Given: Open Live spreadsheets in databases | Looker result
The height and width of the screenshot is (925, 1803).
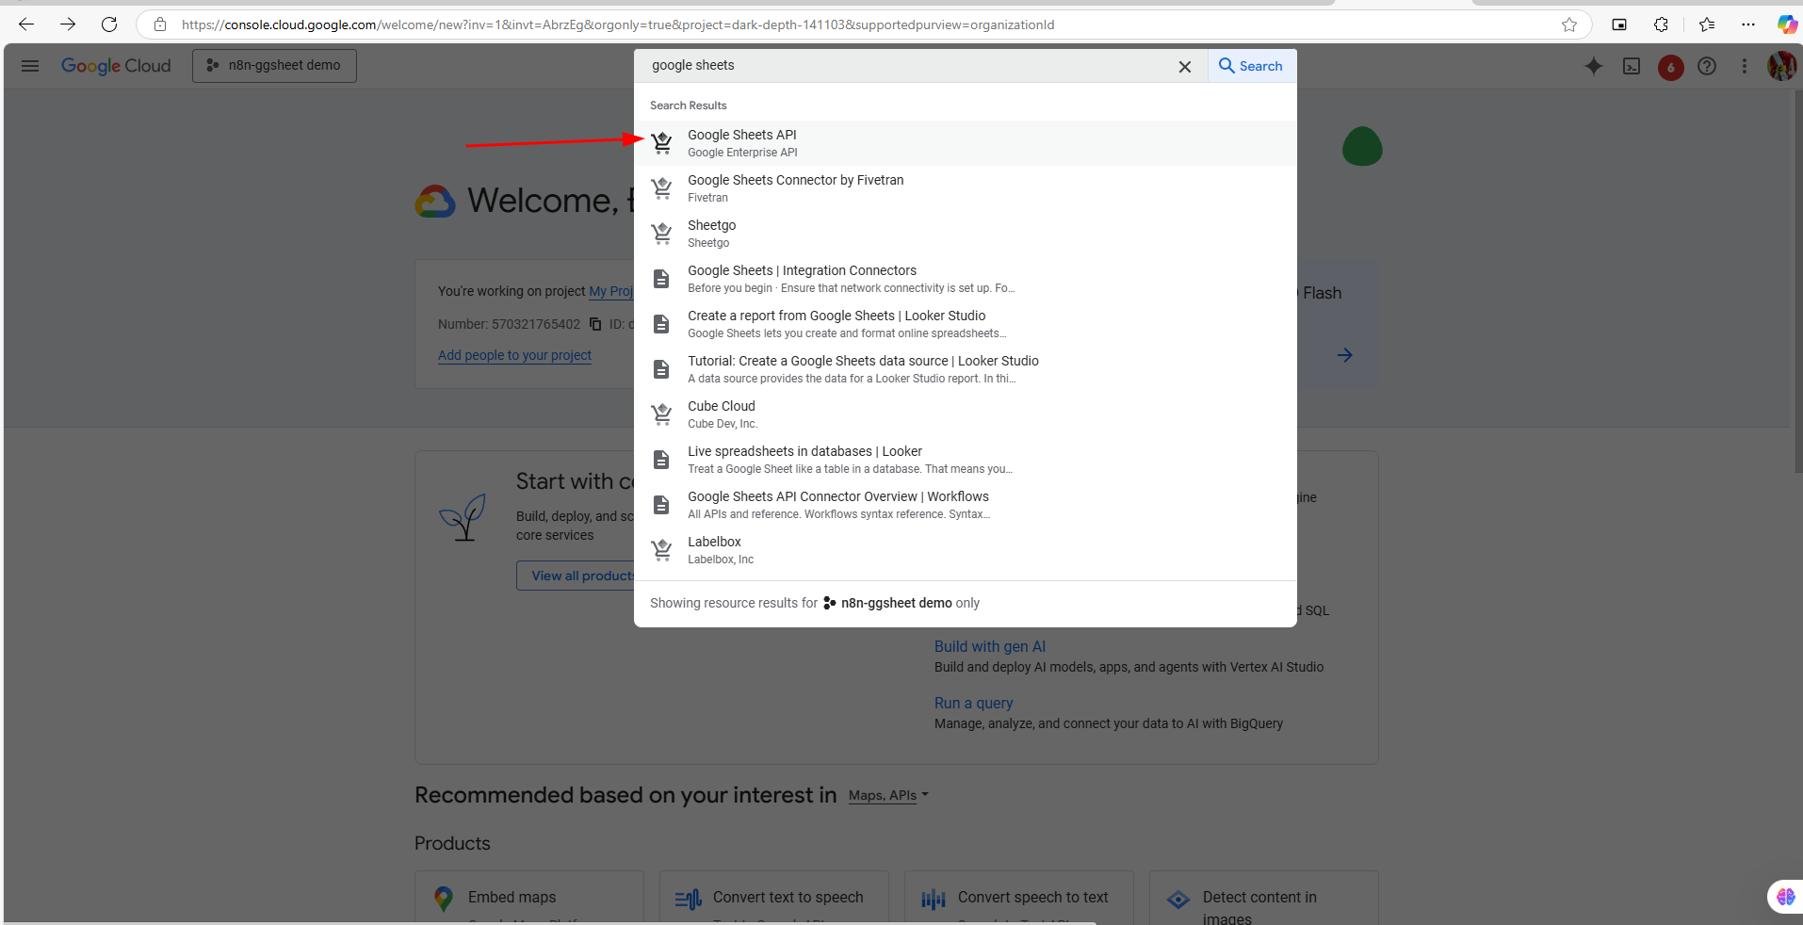Looking at the screenshot, I should coord(966,460).
